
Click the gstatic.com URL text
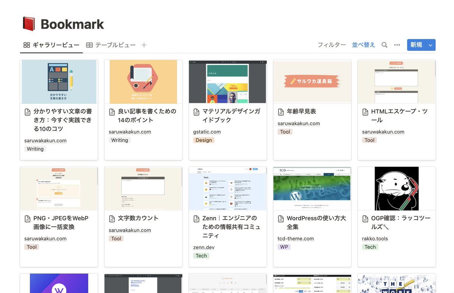tap(207, 132)
